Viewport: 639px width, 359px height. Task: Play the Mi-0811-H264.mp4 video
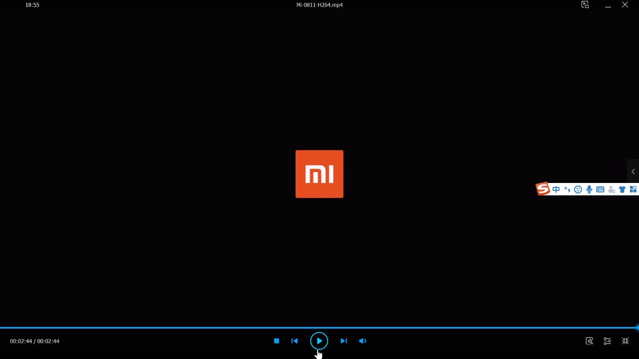[x=319, y=341]
